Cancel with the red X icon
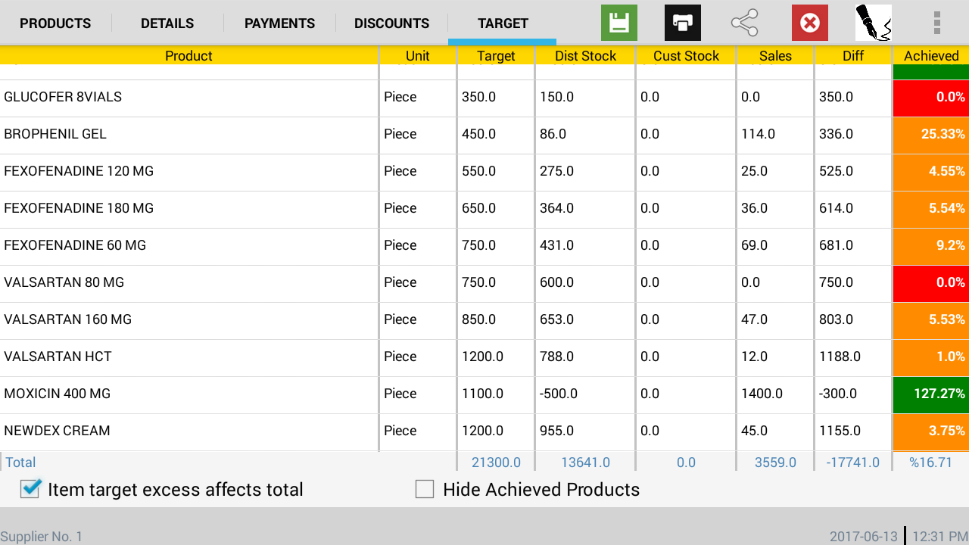The width and height of the screenshot is (969, 545). tap(810, 23)
